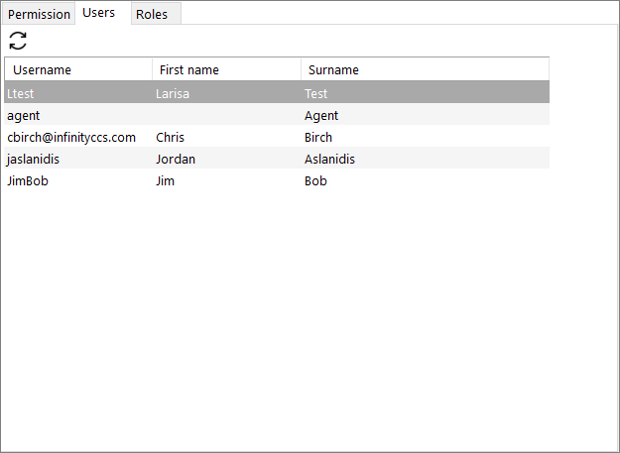The image size is (620, 453).
Task: Sort by the First name column header
Action: [226, 69]
